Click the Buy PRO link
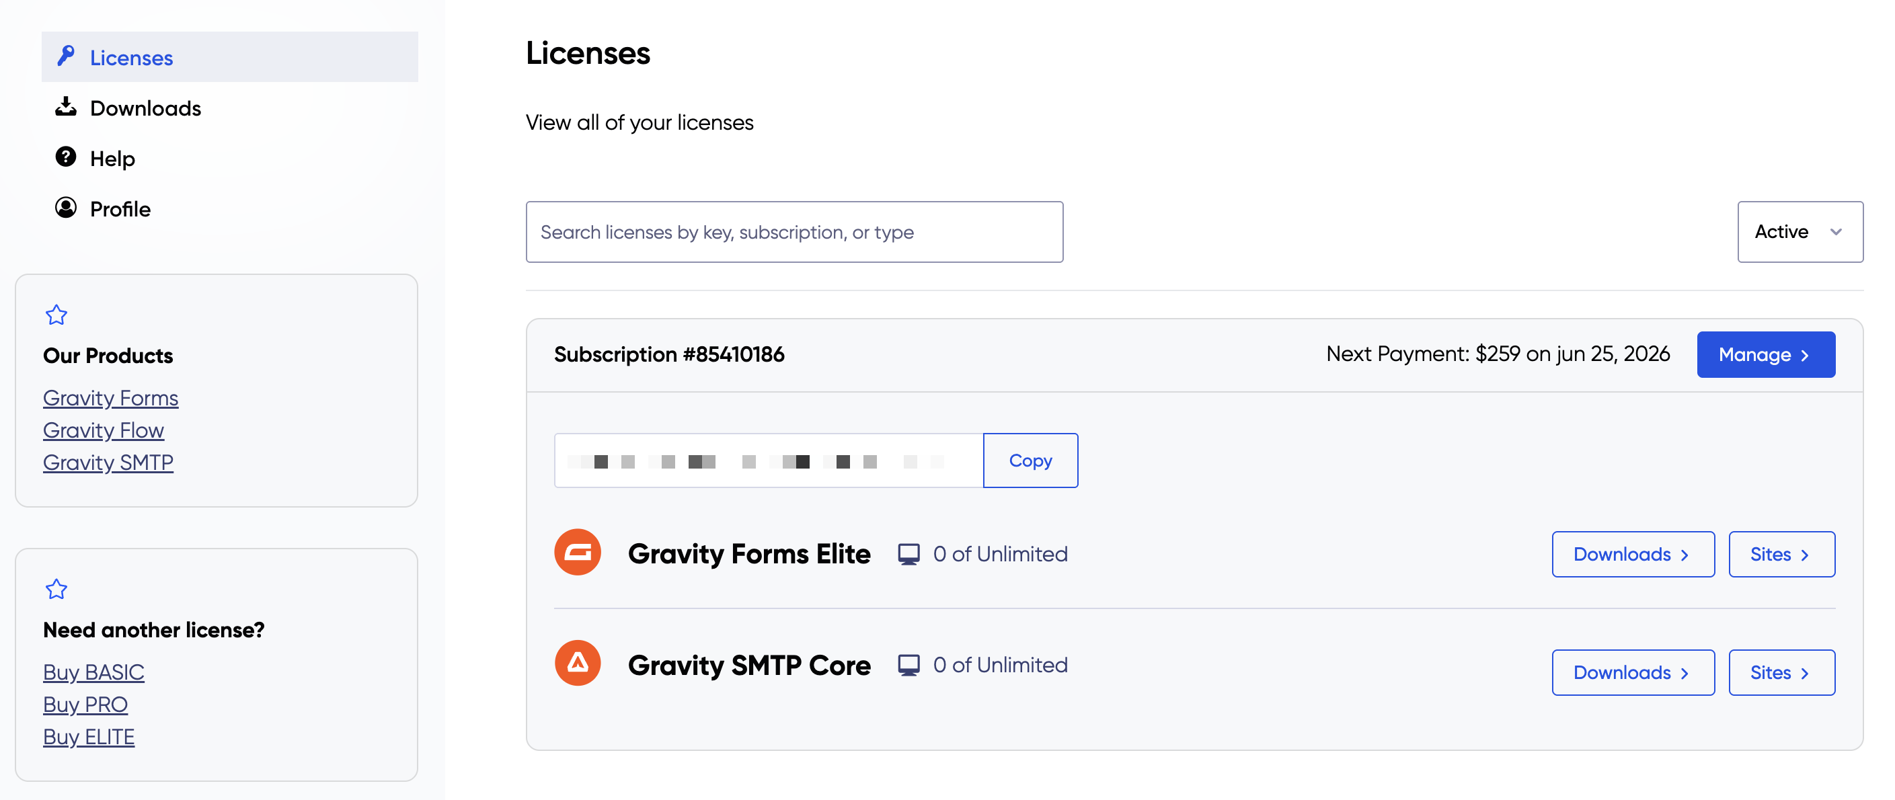Viewport: 1895px width, 800px height. click(85, 705)
